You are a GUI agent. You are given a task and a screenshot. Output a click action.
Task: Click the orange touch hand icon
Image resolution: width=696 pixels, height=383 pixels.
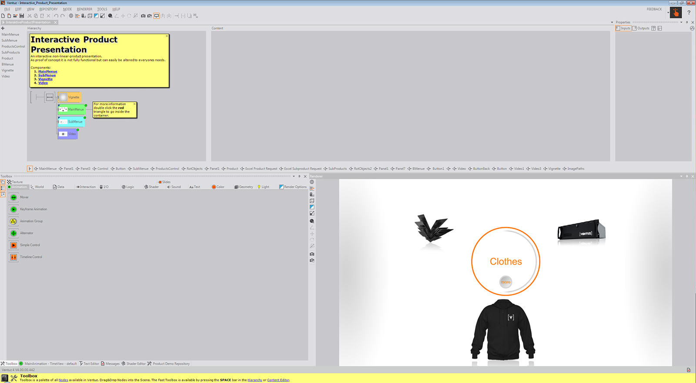click(676, 13)
